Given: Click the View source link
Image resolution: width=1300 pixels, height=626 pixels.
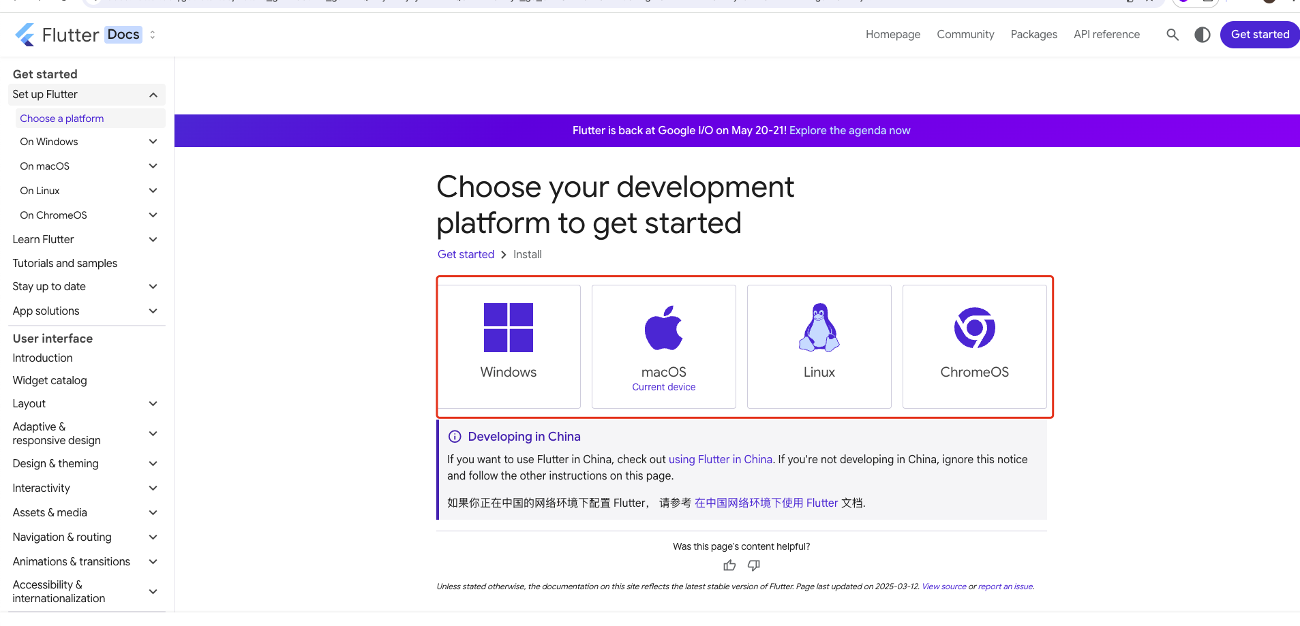Looking at the screenshot, I should point(944,586).
